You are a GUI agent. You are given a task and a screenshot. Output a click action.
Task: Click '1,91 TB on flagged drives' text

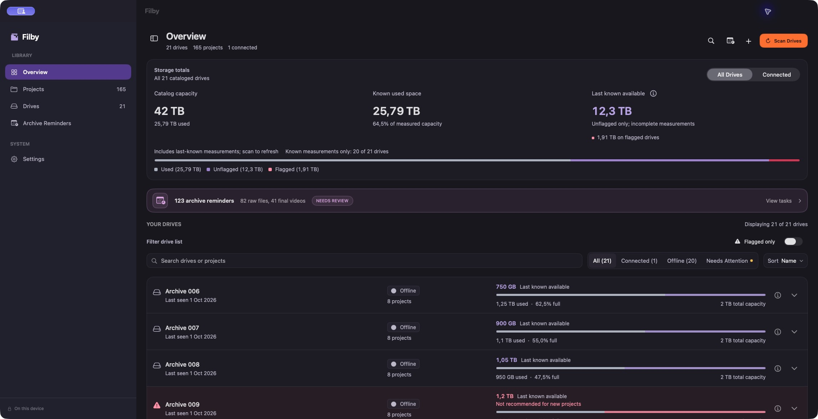click(628, 138)
